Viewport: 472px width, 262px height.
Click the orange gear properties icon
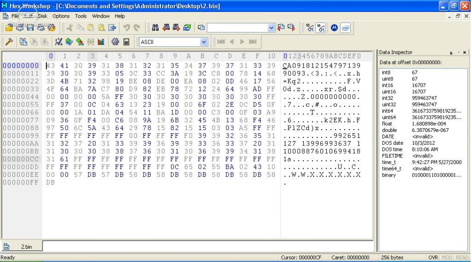coord(52,28)
